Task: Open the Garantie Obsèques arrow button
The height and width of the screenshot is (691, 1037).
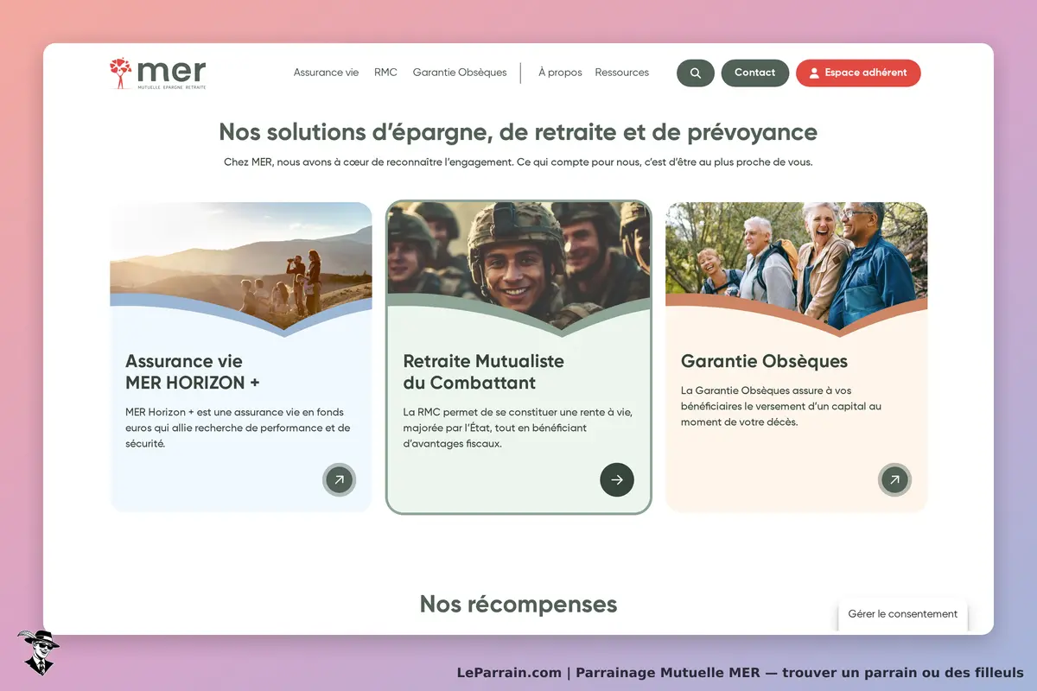Action: coord(894,479)
